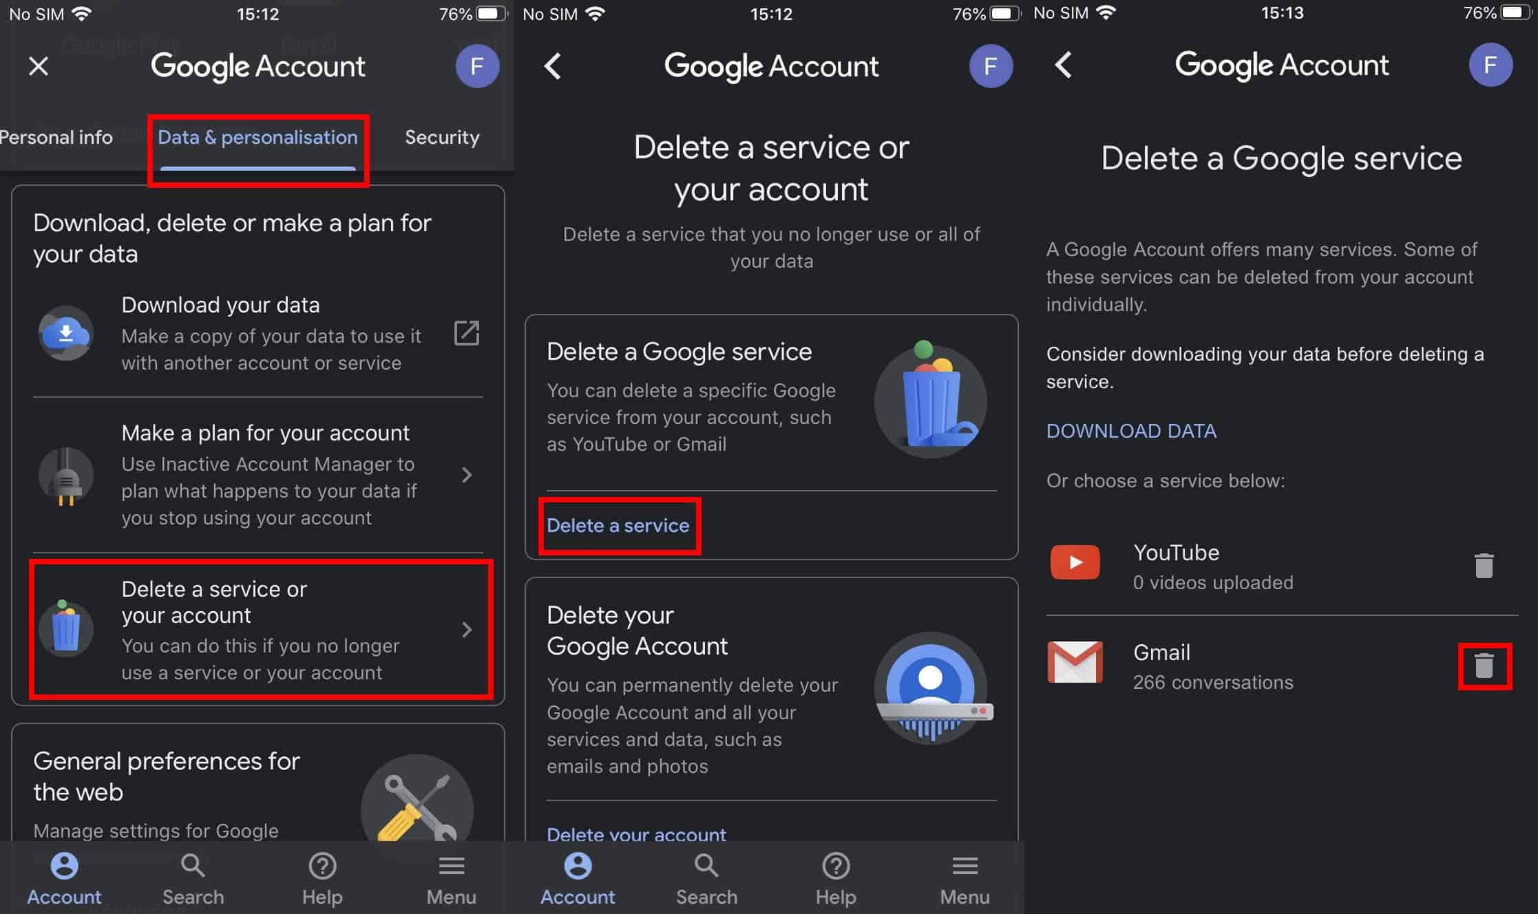Click the Gmail envelope logo icon
The height and width of the screenshot is (914, 1538).
pos(1075,662)
